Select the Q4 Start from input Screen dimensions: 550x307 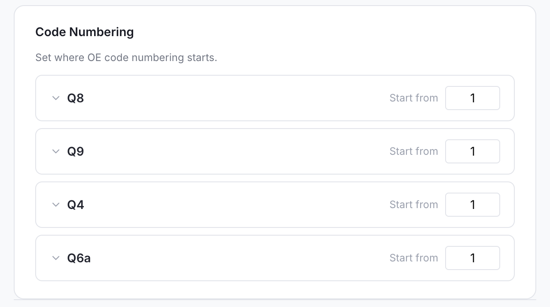(472, 205)
